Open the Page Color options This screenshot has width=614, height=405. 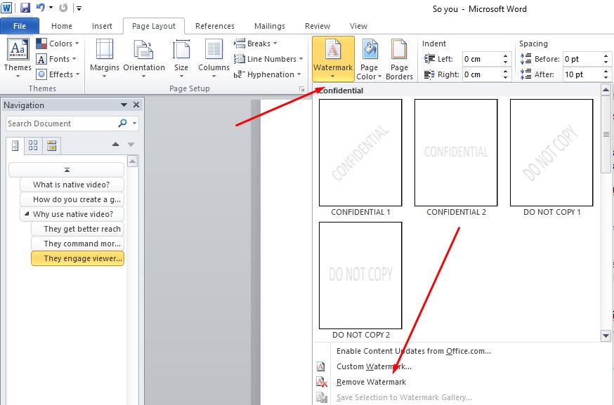(369, 59)
